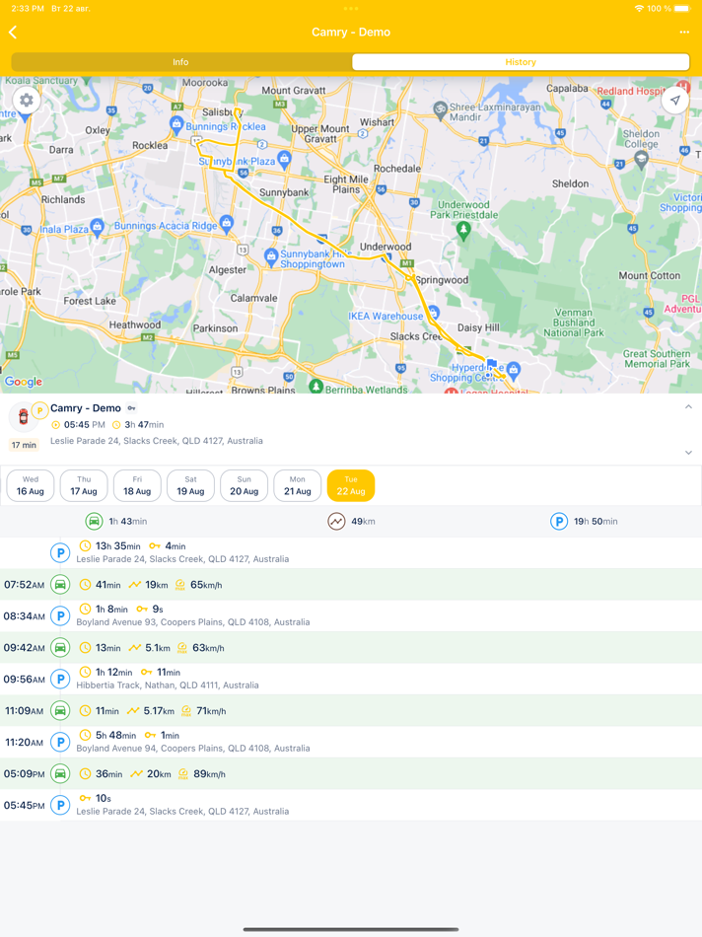Screen dimensions: 702x937
Task: Tap the Google logo on map
Action: coord(24,382)
